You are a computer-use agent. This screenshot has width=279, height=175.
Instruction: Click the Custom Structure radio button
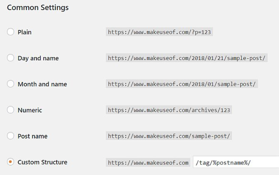tap(10, 162)
